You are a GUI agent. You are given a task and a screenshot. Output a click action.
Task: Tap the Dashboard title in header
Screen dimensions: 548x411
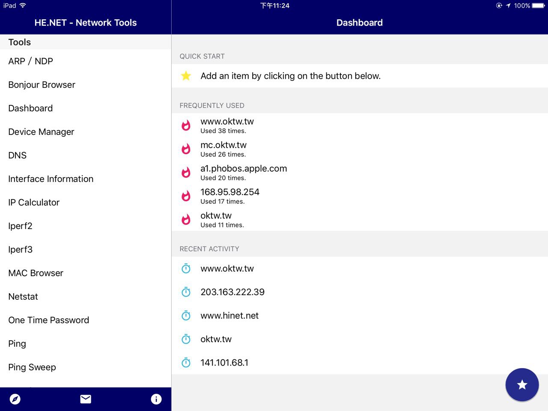(360, 23)
